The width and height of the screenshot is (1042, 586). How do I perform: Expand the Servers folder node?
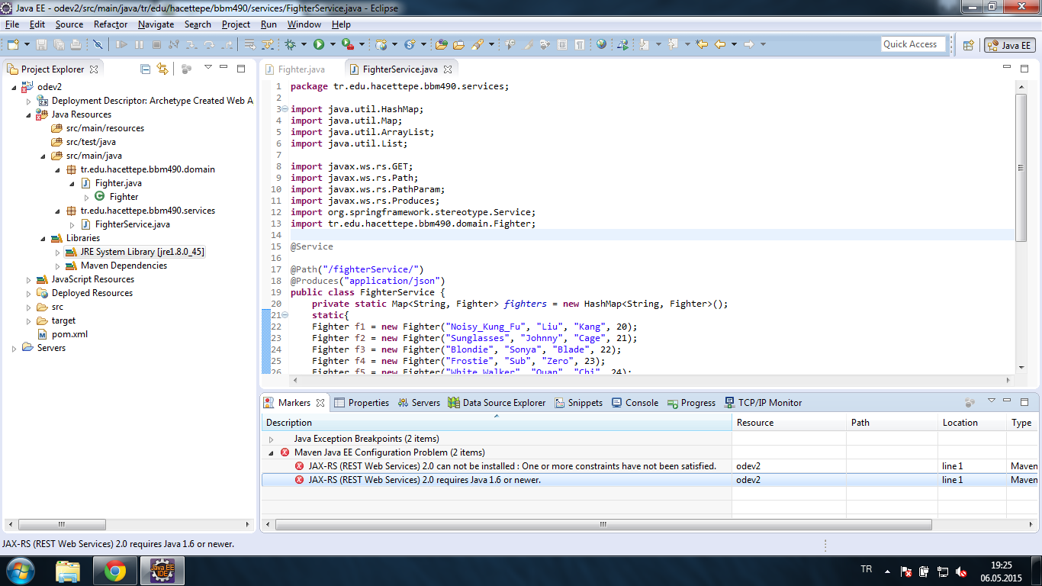coord(14,348)
